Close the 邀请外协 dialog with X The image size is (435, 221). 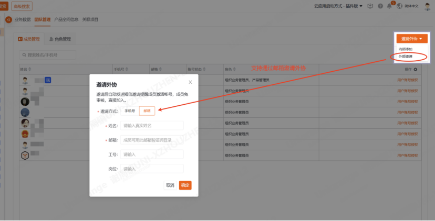coord(190,82)
